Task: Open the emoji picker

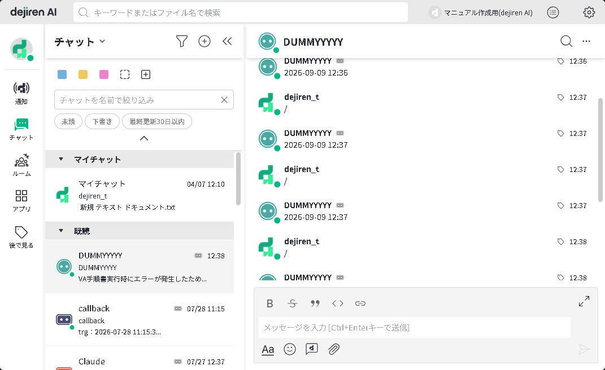Action: pos(290,349)
